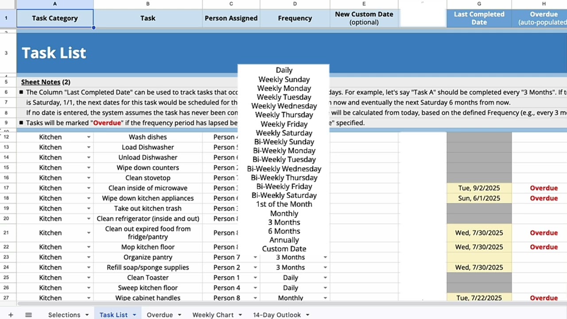Viewport: 567px width, 319px height.
Task: Click the Person Assigned header cell
Action: tap(231, 18)
